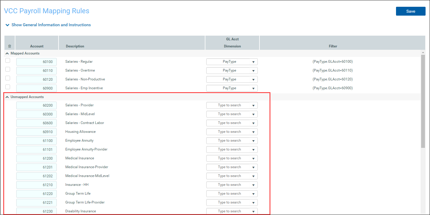The image size is (430, 215).
Task: Collapse the Unmapped Accounts section
Action: point(7,97)
